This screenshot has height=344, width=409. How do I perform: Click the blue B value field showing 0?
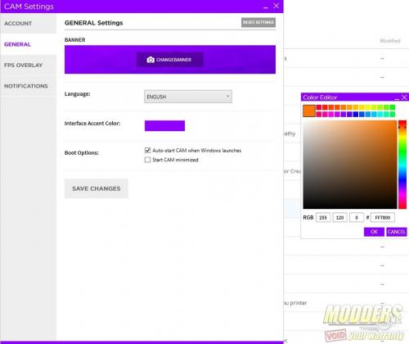[357, 218]
